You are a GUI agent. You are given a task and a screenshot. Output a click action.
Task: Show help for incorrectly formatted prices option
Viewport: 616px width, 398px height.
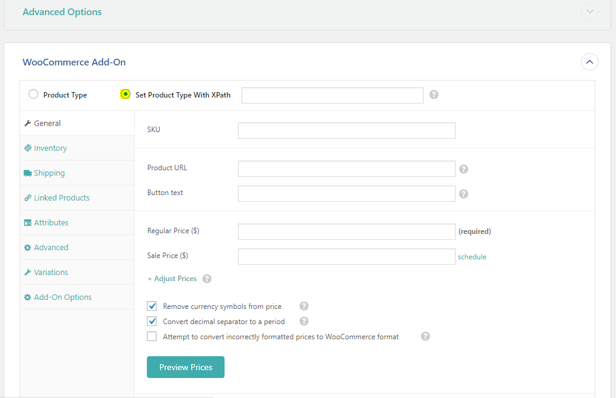(x=425, y=336)
